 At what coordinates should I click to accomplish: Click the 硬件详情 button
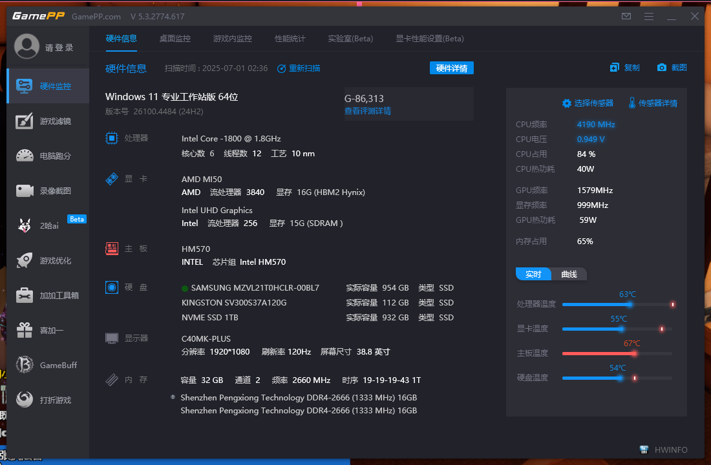click(452, 68)
